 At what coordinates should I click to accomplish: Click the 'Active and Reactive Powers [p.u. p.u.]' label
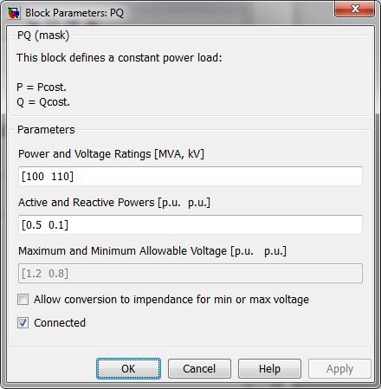coord(114,203)
